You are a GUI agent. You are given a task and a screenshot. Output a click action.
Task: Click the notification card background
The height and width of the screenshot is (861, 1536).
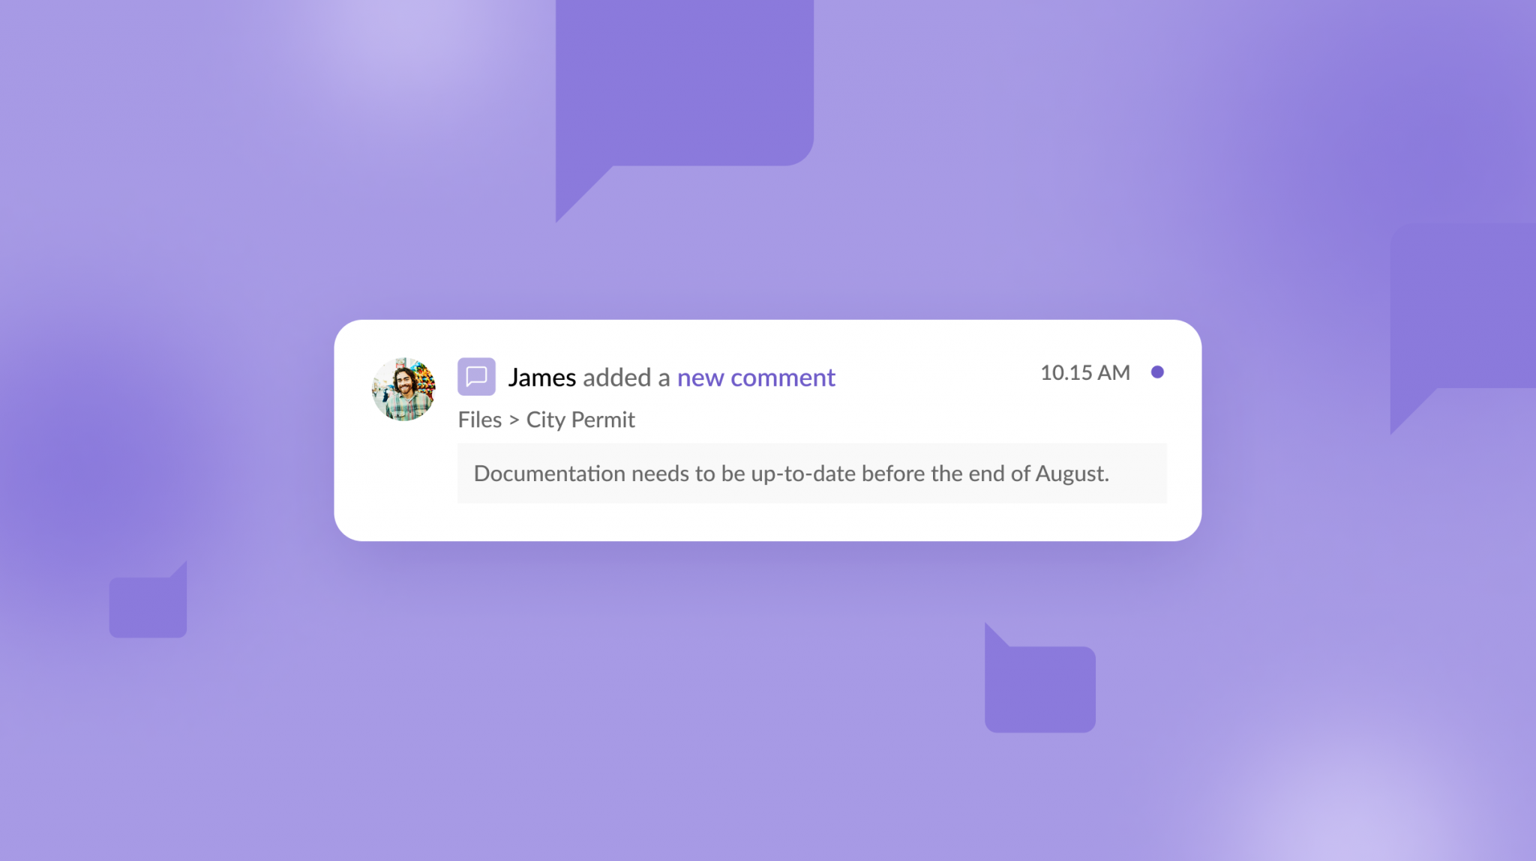point(767,429)
